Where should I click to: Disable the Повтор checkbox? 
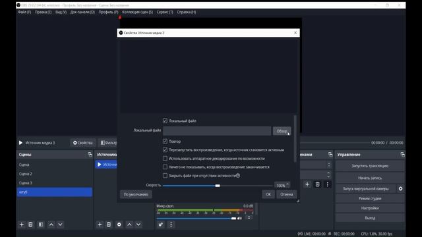[x=166, y=142]
